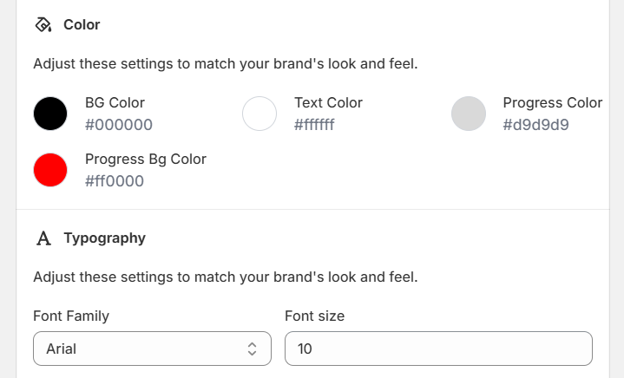Pick the gray Progress Color swatch

click(469, 114)
